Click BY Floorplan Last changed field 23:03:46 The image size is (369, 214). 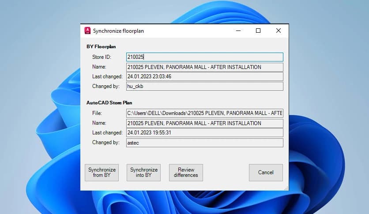point(204,76)
